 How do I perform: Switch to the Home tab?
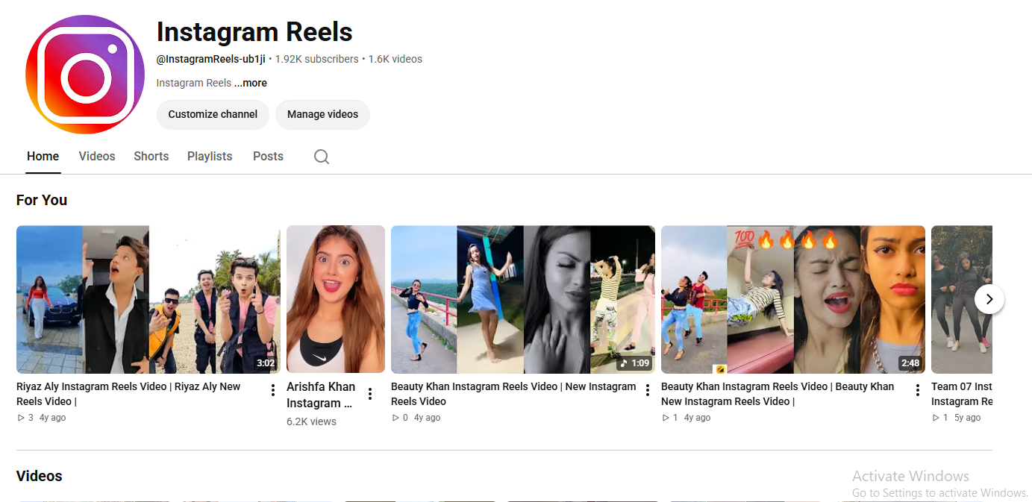(43, 157)
